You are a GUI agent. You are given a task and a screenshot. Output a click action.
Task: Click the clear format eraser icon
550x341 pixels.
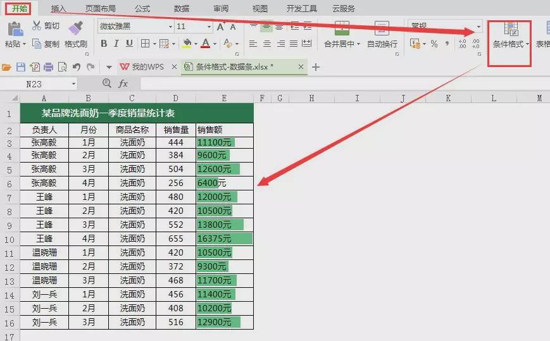227,44
